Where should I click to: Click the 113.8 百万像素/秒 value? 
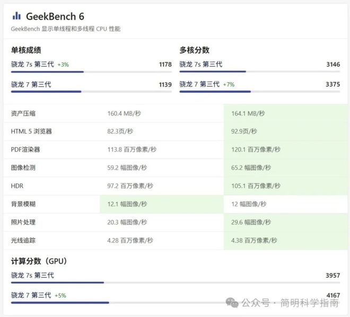tap(132, 149)
